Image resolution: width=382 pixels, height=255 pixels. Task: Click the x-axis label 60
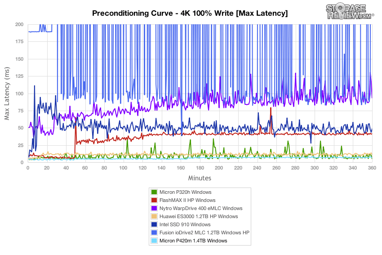pos(85,168)
